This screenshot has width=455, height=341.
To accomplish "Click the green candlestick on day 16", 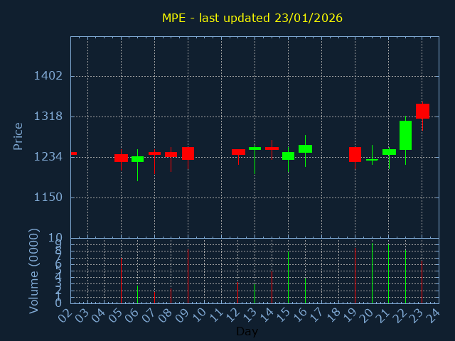I will 305,148.
